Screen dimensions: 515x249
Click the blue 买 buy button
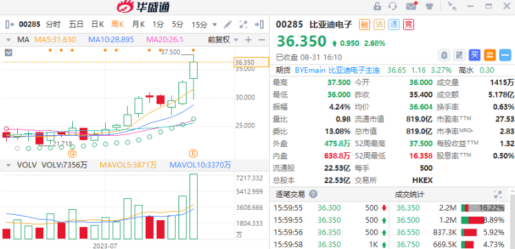pyautogui.click(x=474, y=55)
